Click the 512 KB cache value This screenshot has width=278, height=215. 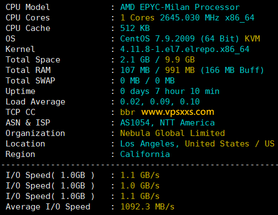point(135,28)
